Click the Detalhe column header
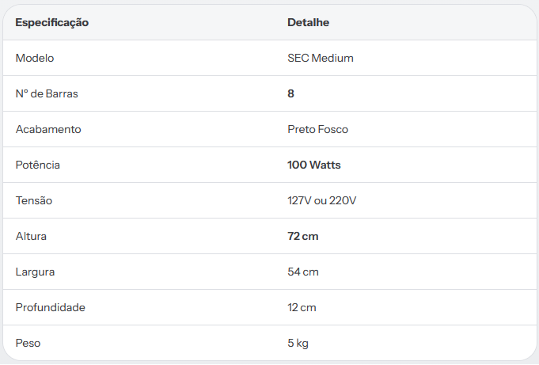 pyautogui.click(x=309, y=22)
